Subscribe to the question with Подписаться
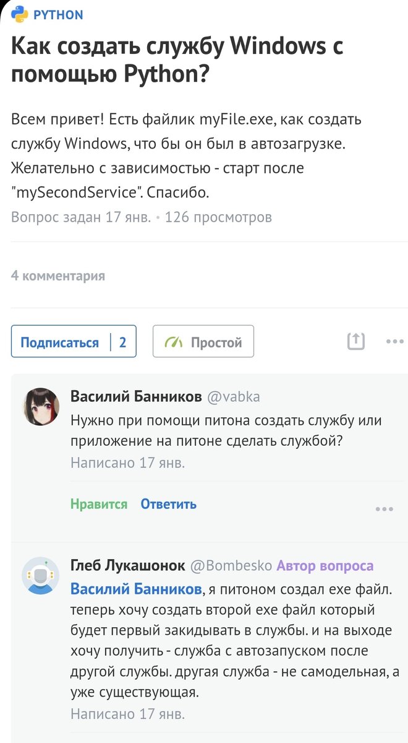The height and width of the screenshot is (743, 408). pos(61,341)
